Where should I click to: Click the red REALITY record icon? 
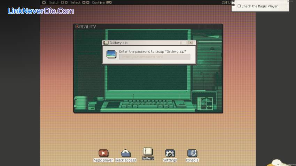click(77, 27)
